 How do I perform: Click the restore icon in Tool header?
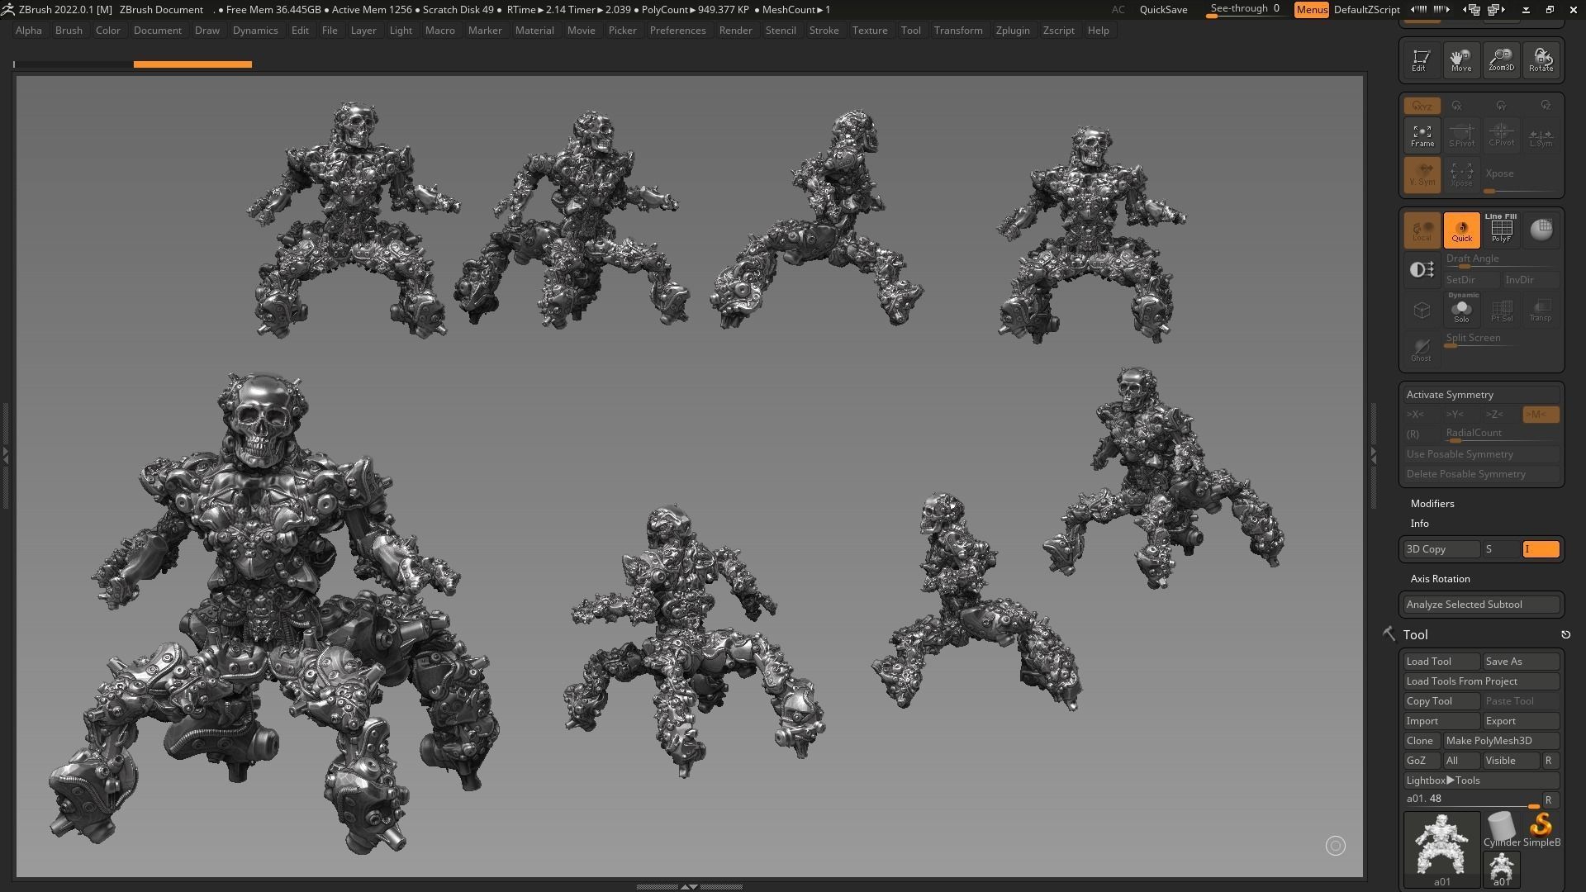(1565, 635)
